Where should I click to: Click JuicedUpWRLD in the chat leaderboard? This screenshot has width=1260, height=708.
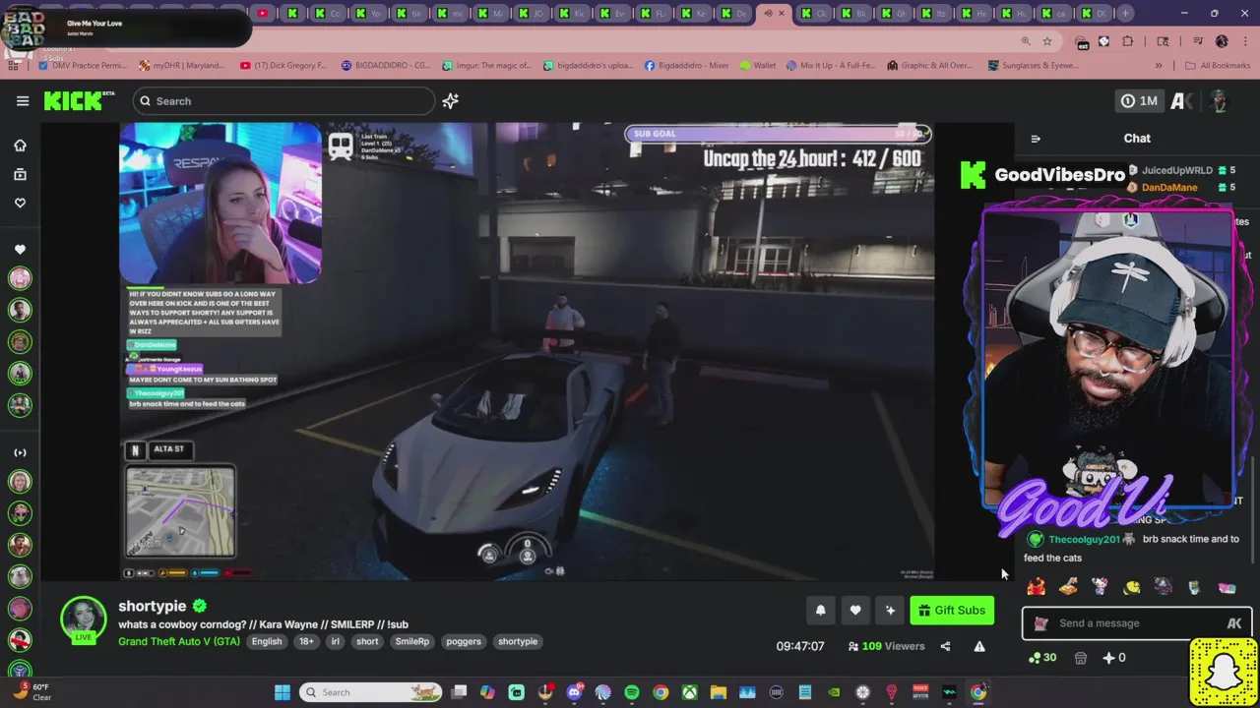1176,170
